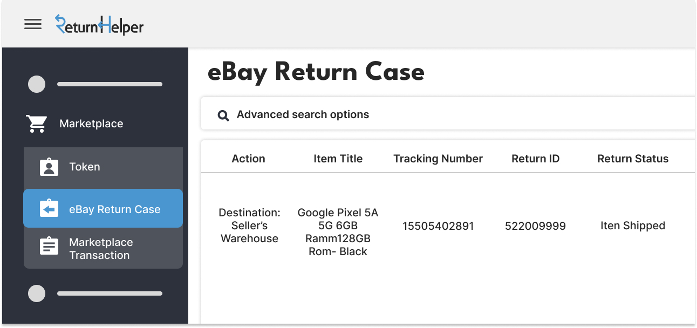
Task: Click the Marketplace shopping cart icon
Action: (x=37, y=124)
